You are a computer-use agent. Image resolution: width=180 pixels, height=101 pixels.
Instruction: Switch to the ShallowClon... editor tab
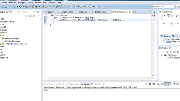coord(100,12)
